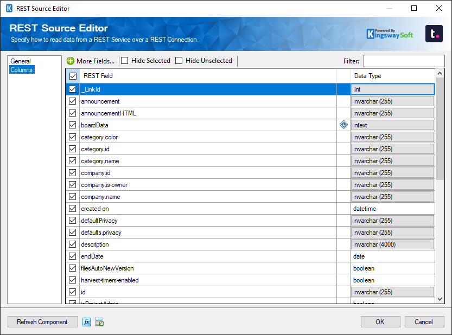Open the expression editor fx icon
452x335 pixels.
pos(87,322)
